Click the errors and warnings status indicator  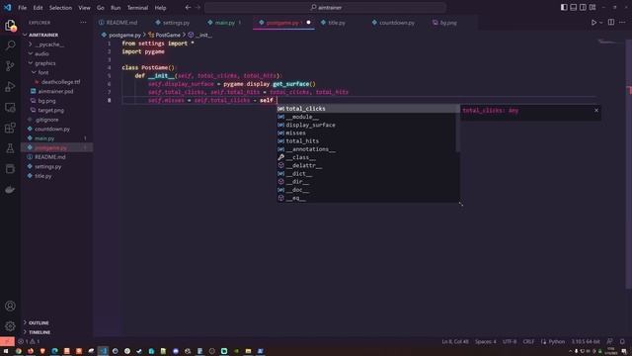click(29, 341)
